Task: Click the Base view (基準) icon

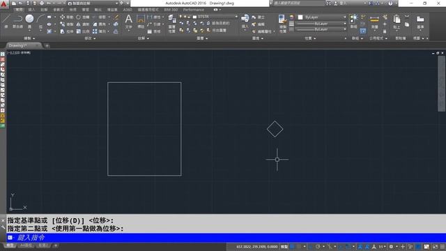Action: coord(420,22)
